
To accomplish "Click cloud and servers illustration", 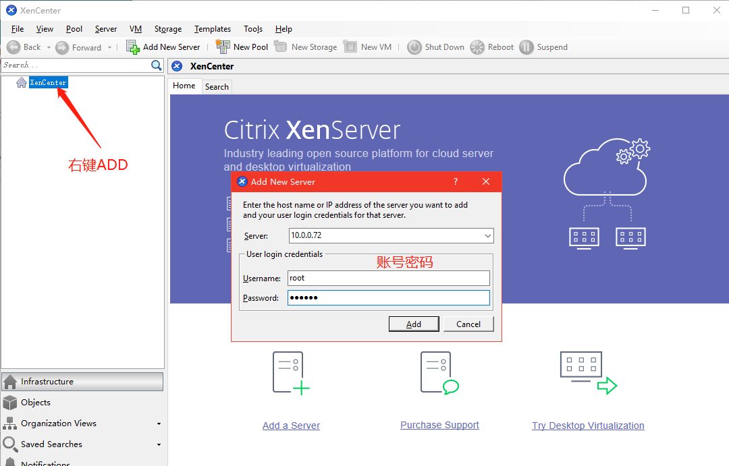I will 607,194.
